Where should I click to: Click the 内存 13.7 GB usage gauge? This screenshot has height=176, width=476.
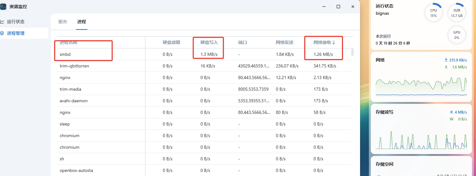tap(457, 13)
